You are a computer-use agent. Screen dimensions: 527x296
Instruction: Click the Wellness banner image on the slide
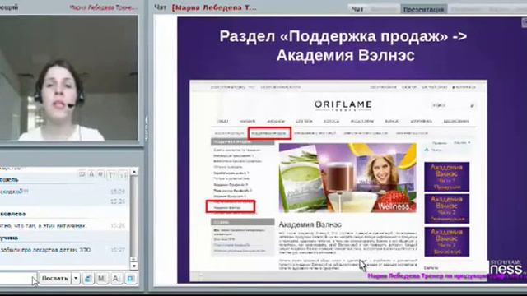[x=347, y=178]
